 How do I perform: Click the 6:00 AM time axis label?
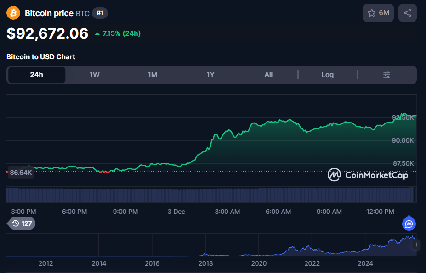278,212
